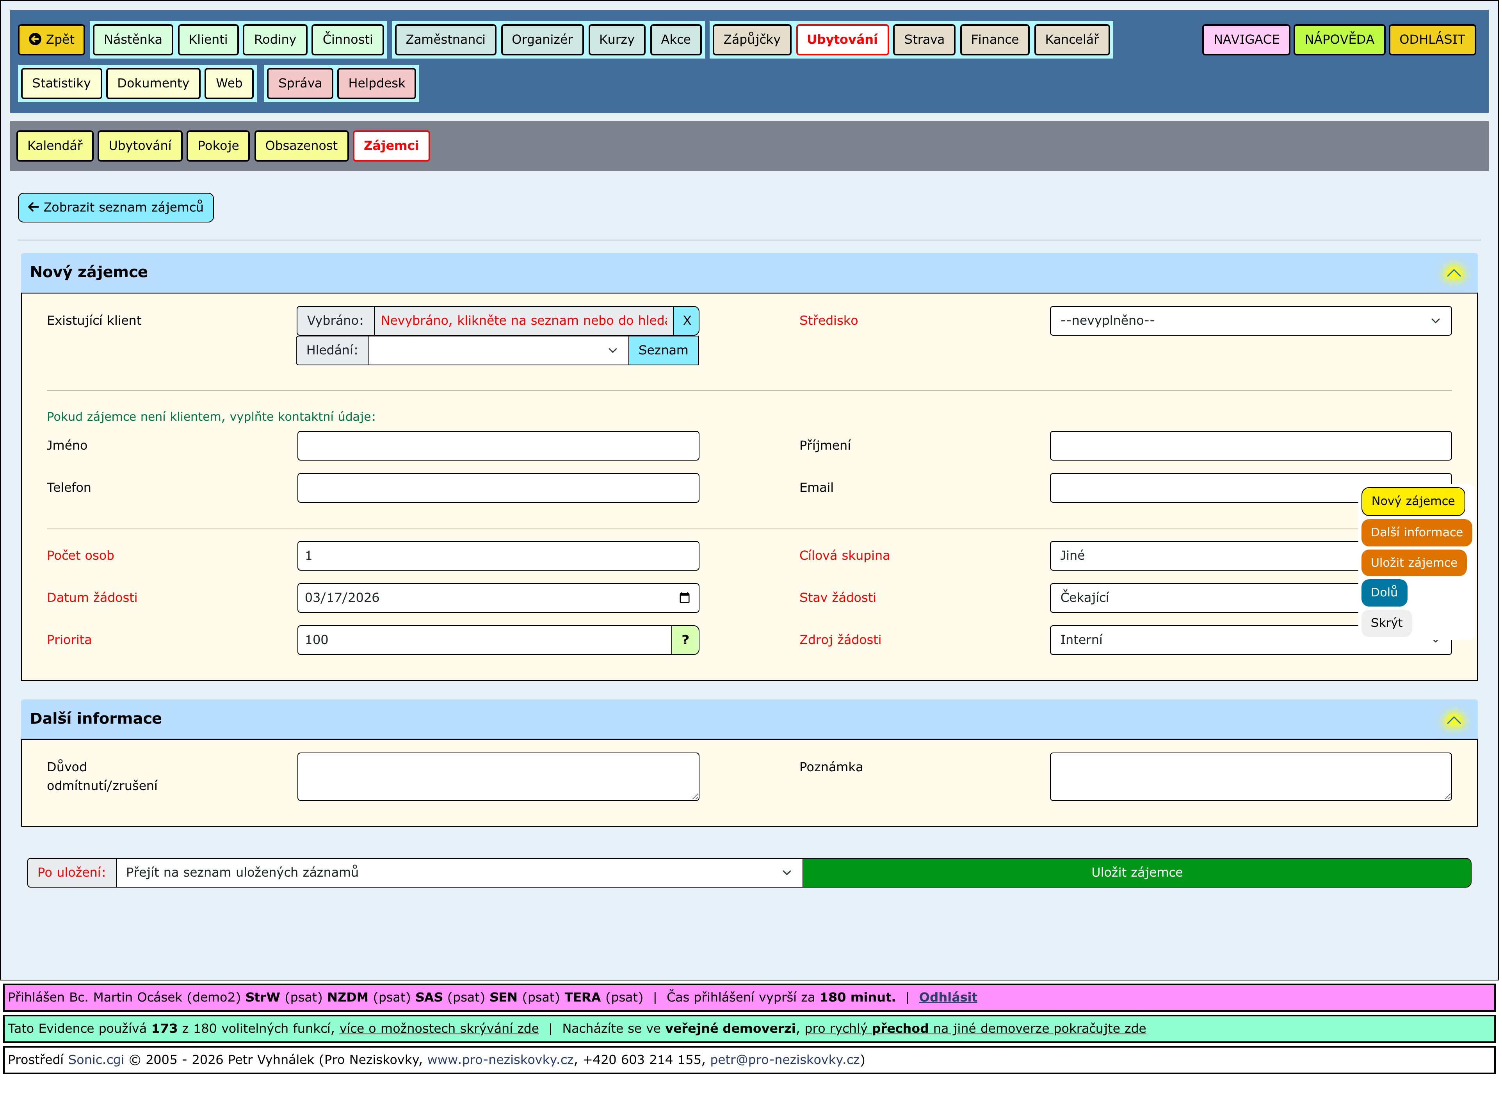Open the Středisko dropdown

coord(1250,321)
